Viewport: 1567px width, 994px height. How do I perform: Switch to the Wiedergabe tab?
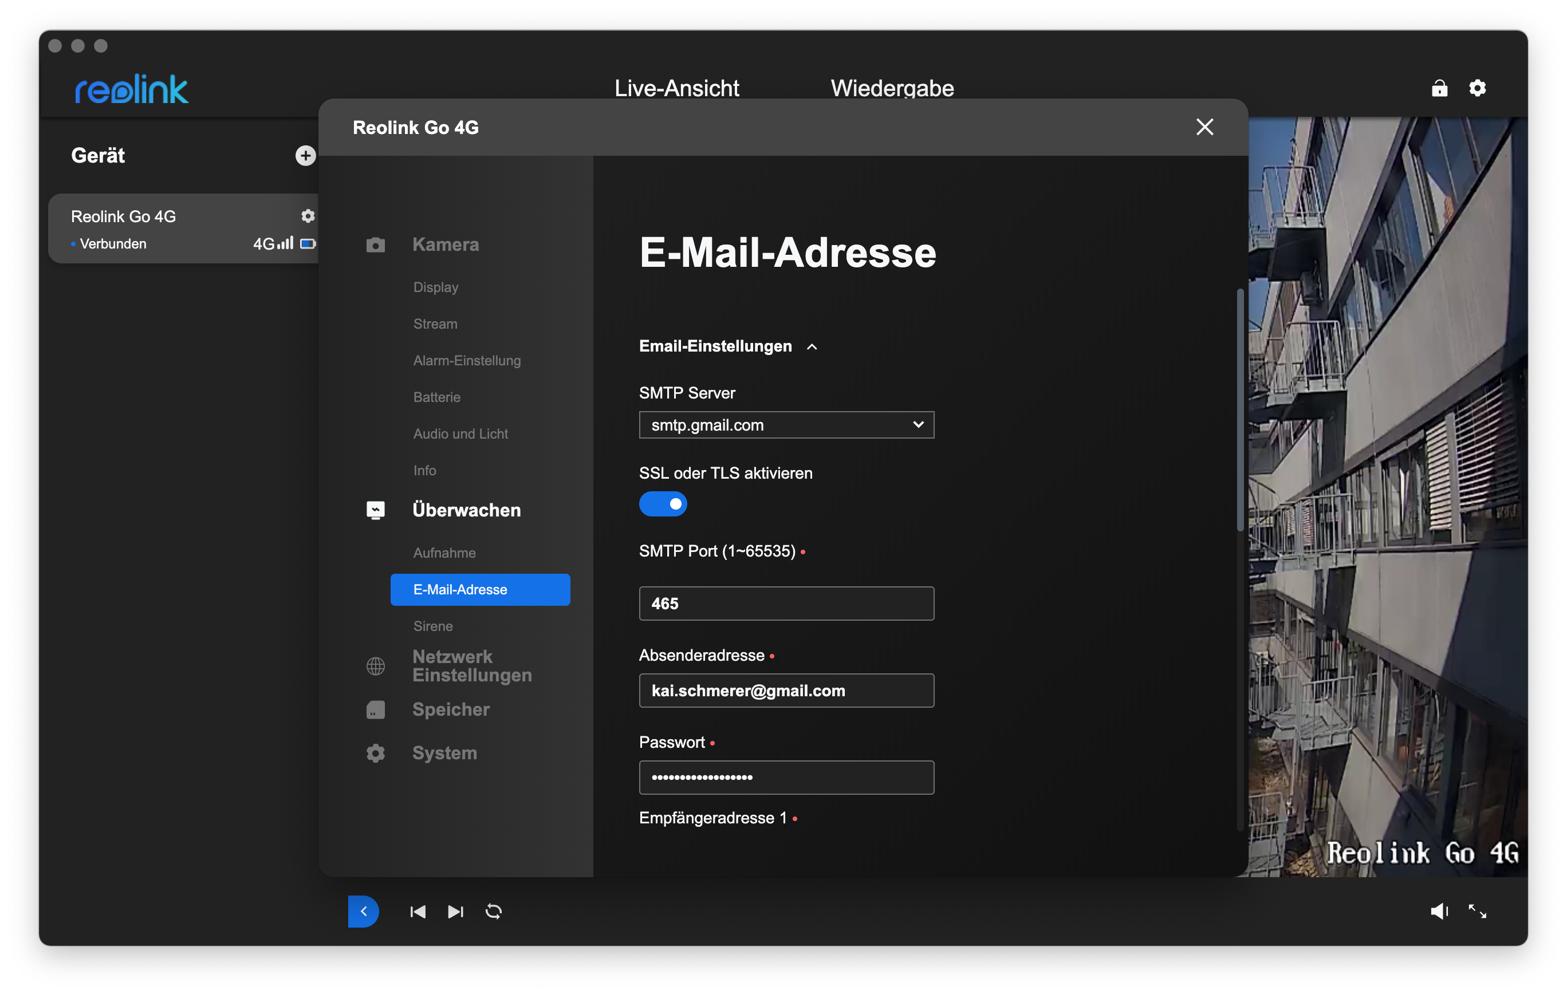892,88
